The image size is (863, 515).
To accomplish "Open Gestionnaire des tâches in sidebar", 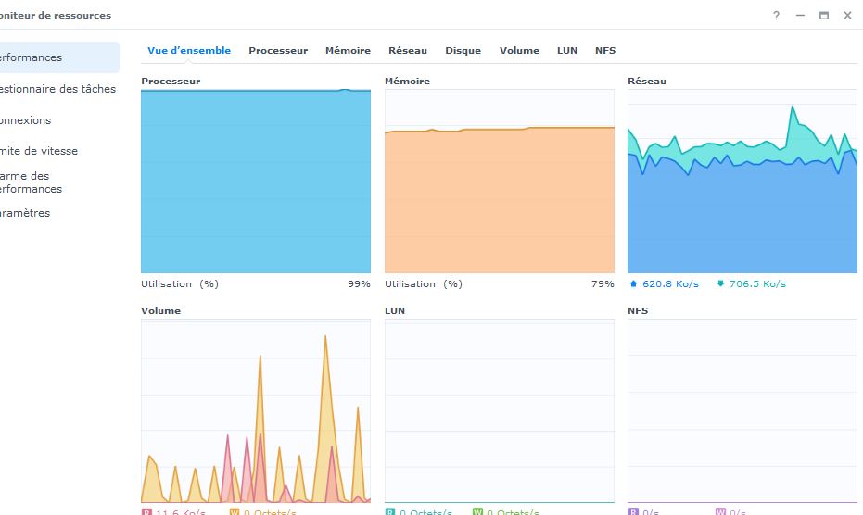I will click(x=57, y=89).
